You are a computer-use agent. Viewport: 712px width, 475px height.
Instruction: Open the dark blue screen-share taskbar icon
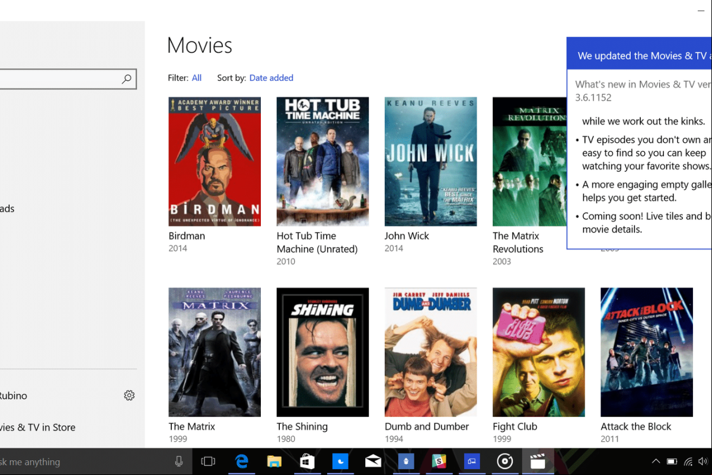tap(472, 461)
